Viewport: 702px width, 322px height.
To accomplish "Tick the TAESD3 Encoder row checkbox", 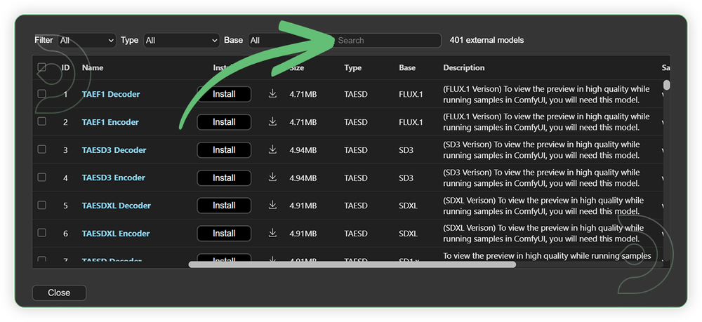I will [x=41, y=177].
